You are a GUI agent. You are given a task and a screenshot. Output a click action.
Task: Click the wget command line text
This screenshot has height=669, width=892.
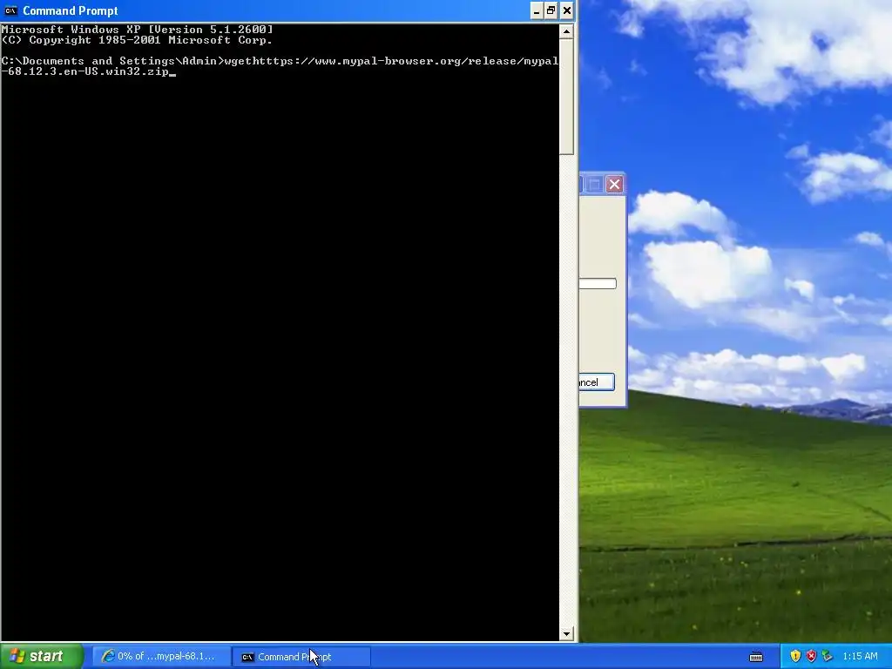[280, 66]
